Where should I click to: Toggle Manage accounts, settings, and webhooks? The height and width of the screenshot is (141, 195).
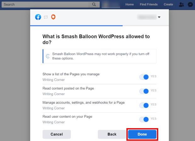[144, 105]
